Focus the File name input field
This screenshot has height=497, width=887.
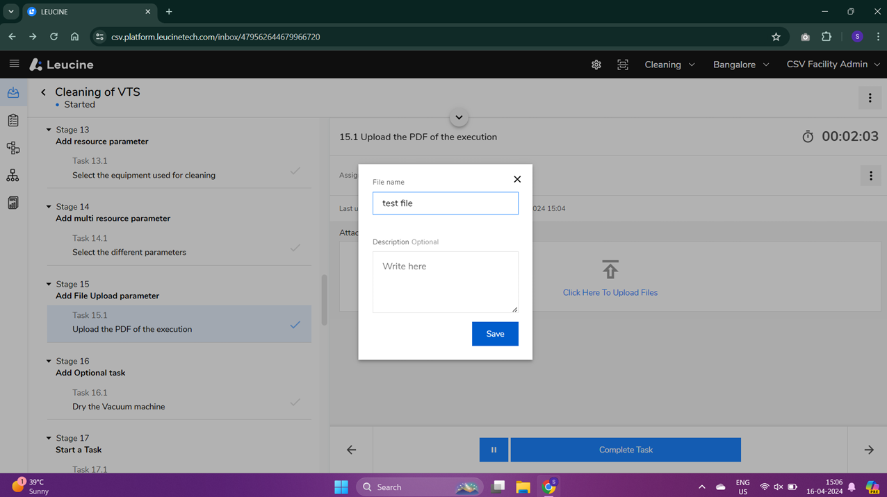446,203
